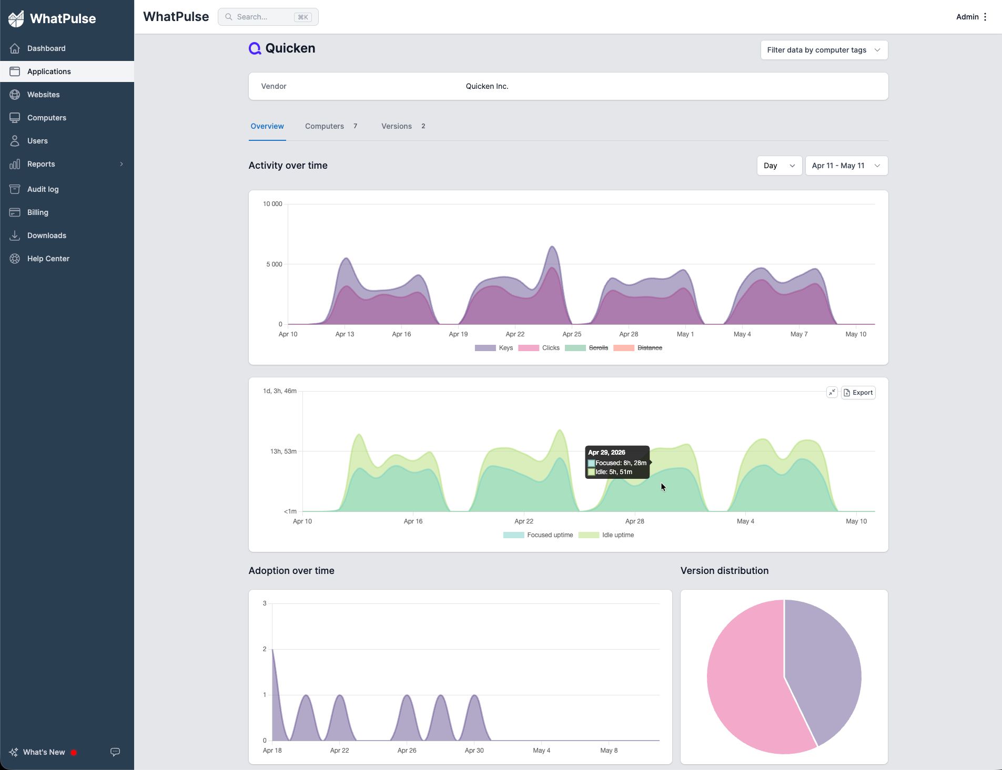Collapse the uptime chart via shrink icon
Image resolution: width=1002 pixels, height=770 pixels.
832,393
